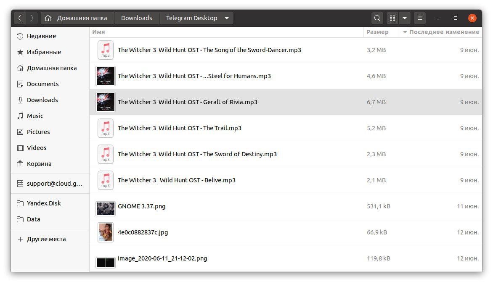This screenshot has width=493, height=284.
Task: Open Избранные in the sidebar
Action: click(x=50, y=52)
